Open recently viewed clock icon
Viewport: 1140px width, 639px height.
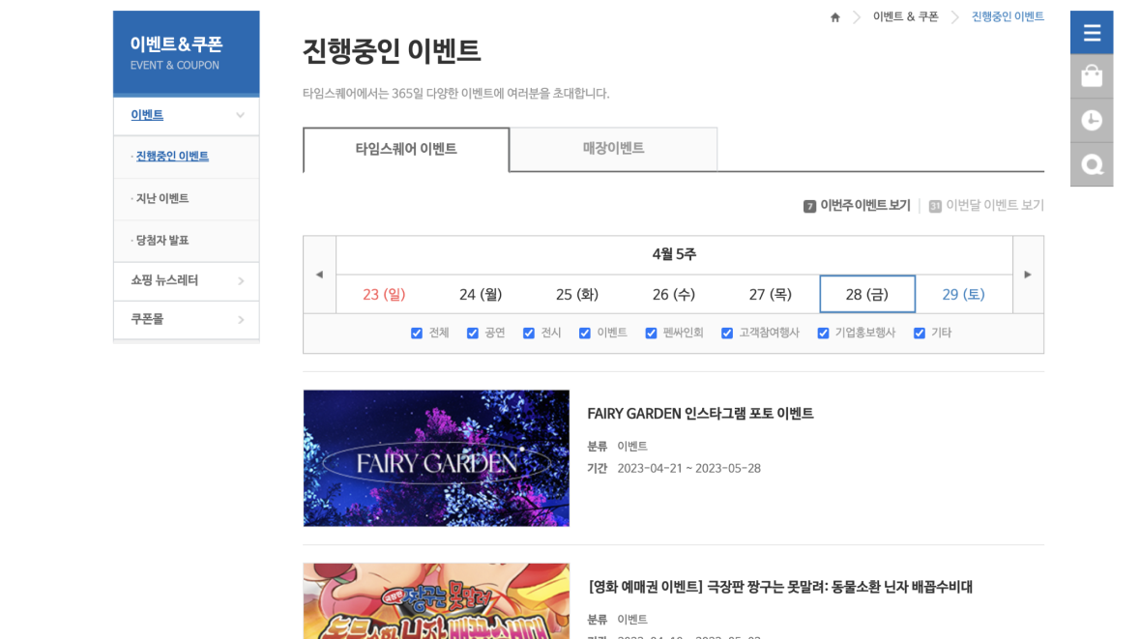(1092, 120)
